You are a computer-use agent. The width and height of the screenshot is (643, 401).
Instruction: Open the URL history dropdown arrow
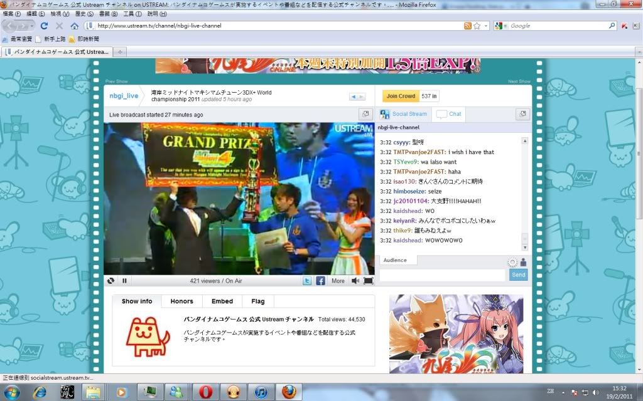(x=486, y=26)
